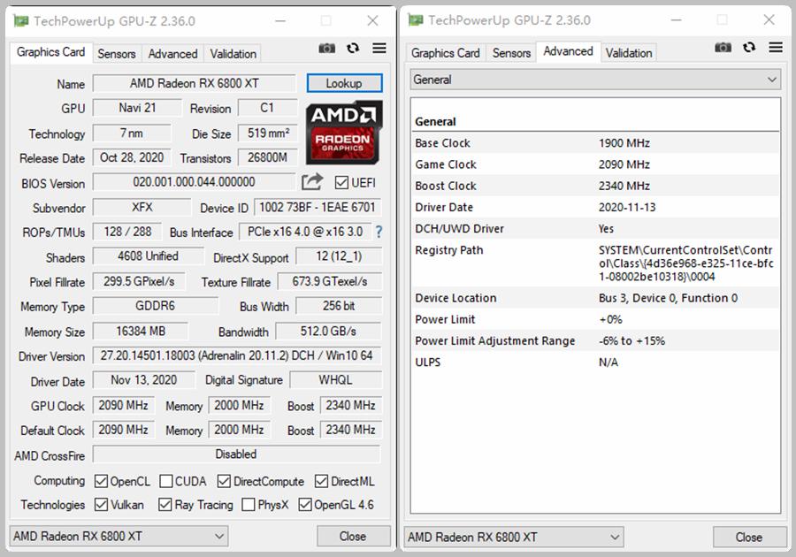This screenshot has height=557, width=796.
Task: Click the refresh icon in the left window
Action: click(353, 50)
